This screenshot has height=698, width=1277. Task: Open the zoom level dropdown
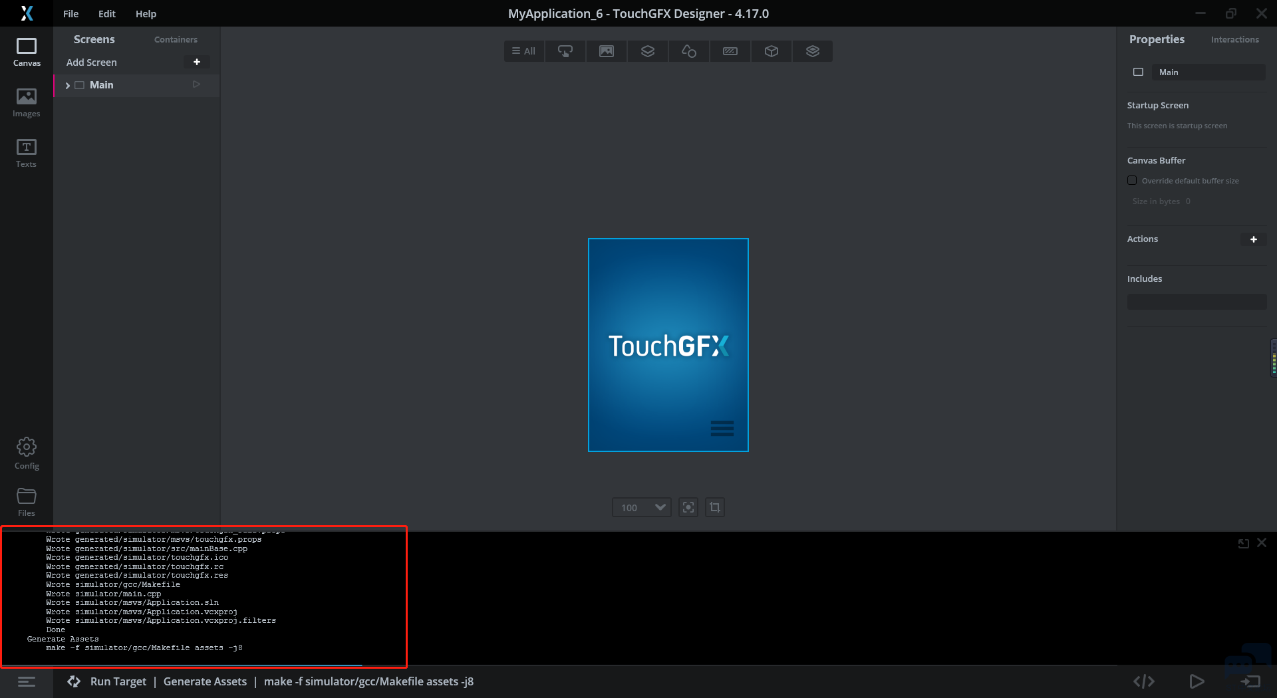(642, 507)
